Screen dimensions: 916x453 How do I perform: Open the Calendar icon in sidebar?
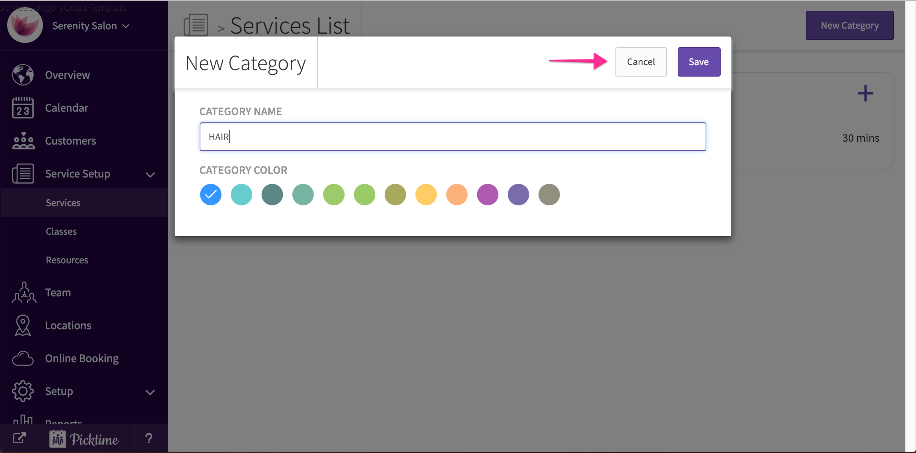point(23,108)
